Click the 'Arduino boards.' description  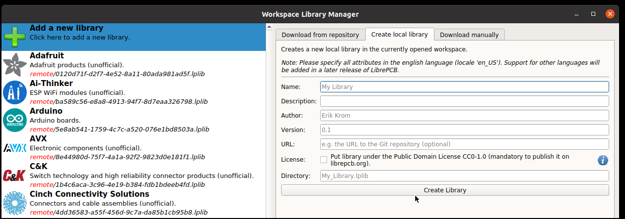(x=55, y=120)
